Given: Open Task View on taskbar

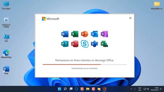Looking at the screenshot, I should pyautogui.click(x=71, y=89).
